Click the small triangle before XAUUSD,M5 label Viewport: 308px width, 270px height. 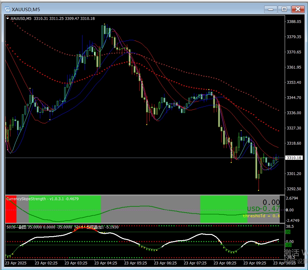[8, 18]
